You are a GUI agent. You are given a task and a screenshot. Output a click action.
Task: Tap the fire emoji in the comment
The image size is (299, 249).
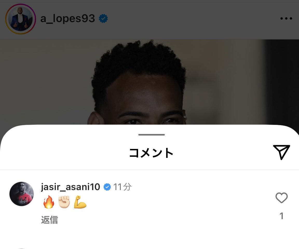[x=49, y=202]
